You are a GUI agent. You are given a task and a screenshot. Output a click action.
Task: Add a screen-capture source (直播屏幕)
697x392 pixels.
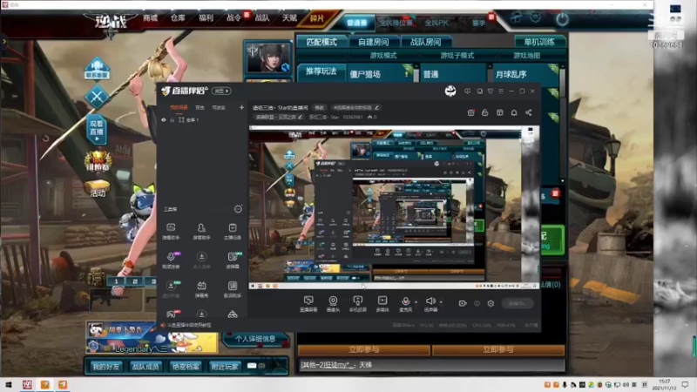coord(308,304)
